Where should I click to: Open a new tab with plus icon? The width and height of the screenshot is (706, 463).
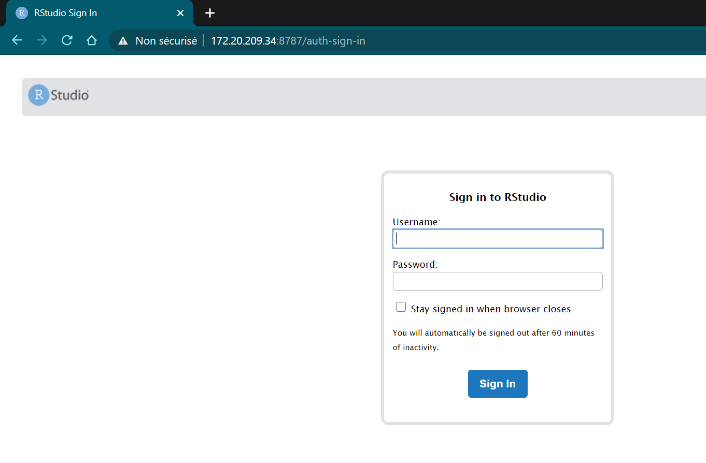click(209, 13)
